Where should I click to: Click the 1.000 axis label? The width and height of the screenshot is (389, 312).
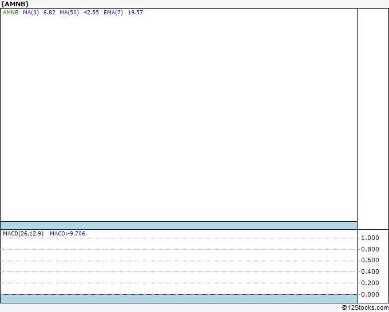(370, 238)
